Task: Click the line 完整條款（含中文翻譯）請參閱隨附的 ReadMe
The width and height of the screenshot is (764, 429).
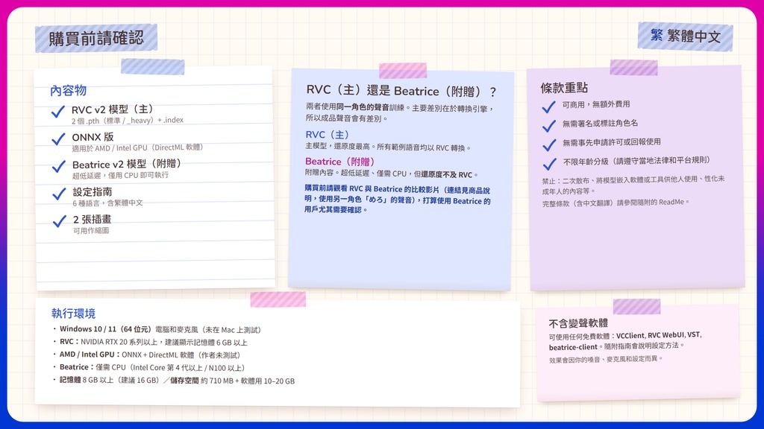Action: click(616, 203)
